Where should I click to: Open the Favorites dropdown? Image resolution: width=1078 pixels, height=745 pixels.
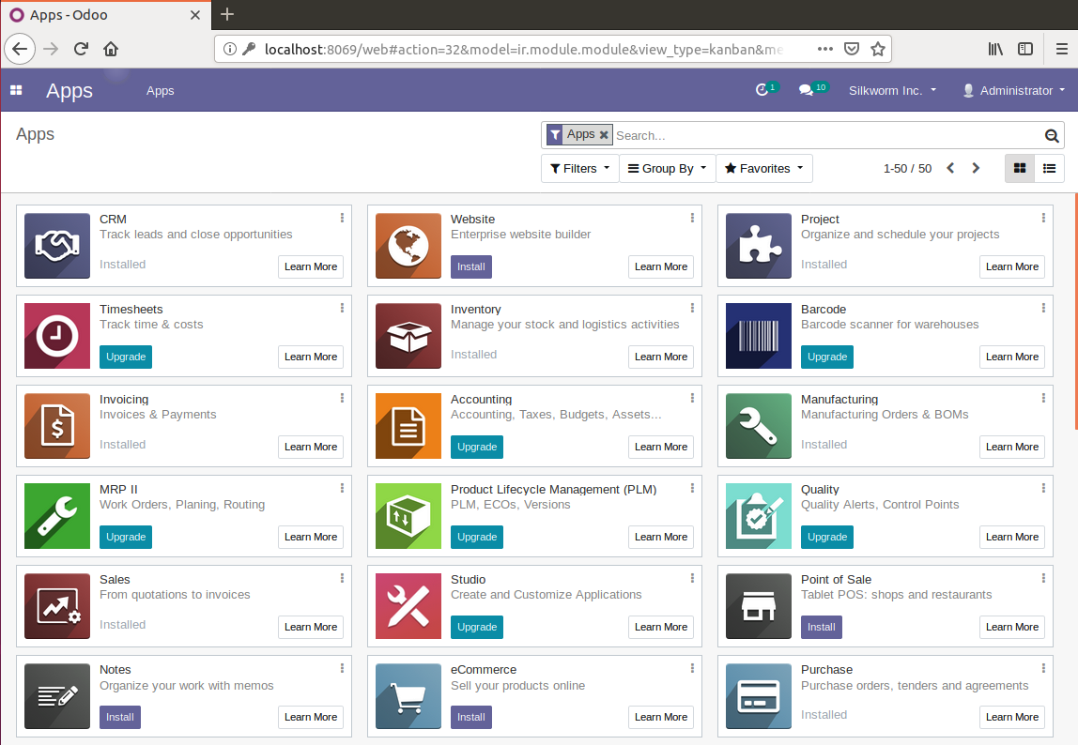click(764, 169)
